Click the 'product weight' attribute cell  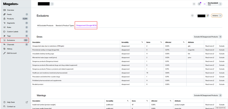point(179,105)
